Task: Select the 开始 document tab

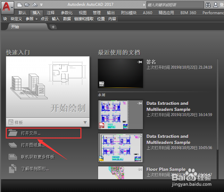Action: [x=27, y=27]
